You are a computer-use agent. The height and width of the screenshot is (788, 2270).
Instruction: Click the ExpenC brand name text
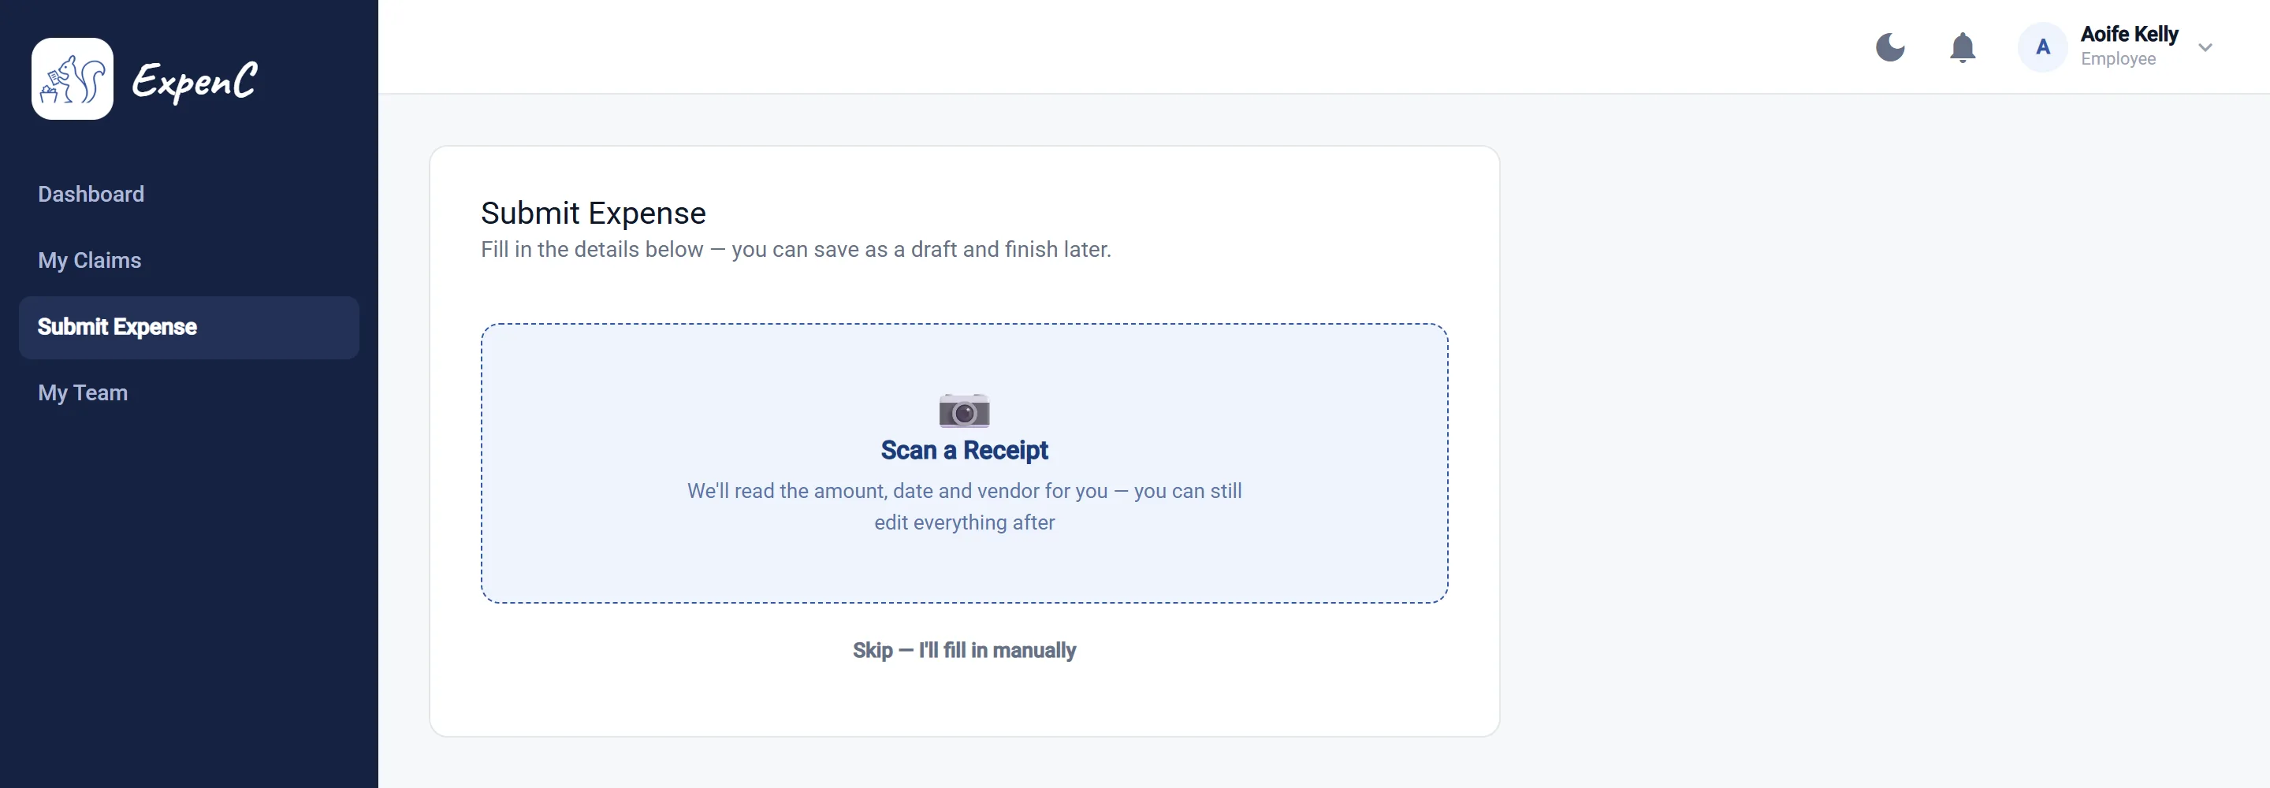[x=195, y=81]
